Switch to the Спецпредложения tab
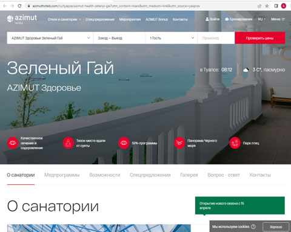 point(150,175)
